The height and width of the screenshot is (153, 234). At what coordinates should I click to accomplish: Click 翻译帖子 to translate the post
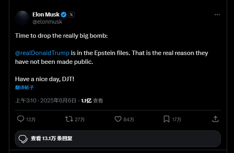25,88
